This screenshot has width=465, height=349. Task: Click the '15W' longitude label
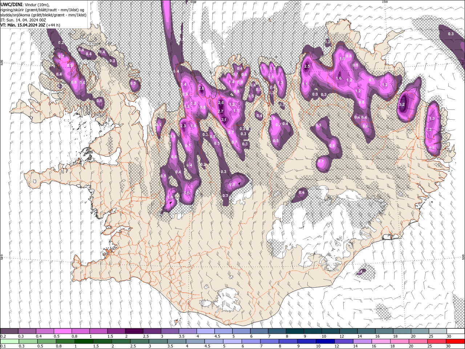pyautogui.click(x=385, y=2)
